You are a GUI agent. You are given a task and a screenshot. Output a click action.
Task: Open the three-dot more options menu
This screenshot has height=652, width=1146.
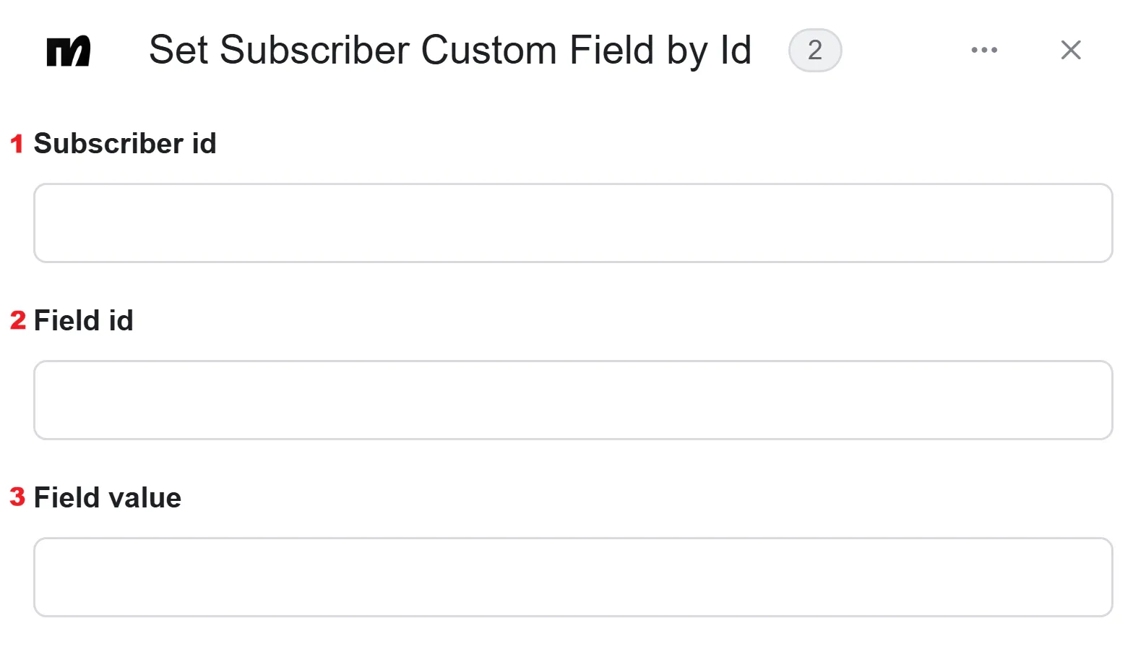pyautogui.click(x=984, y=50)
